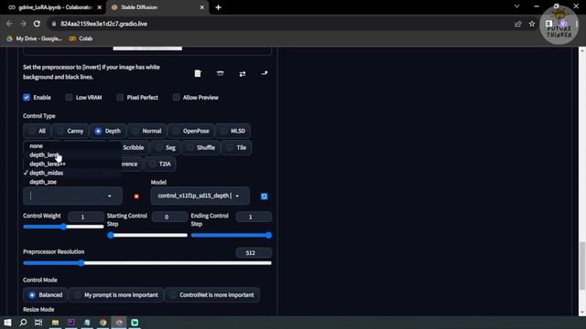
Task: Open the Colab bookmark
Action: pos(81,38)
